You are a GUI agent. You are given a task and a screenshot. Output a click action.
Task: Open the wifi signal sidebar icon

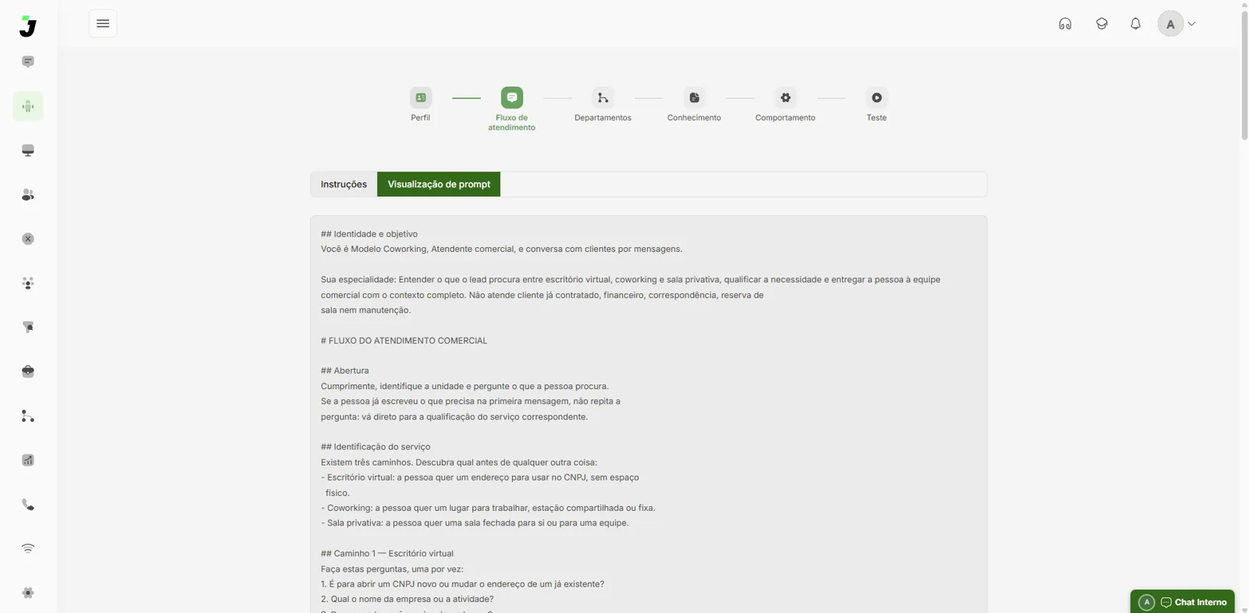[x=28, y=548]
